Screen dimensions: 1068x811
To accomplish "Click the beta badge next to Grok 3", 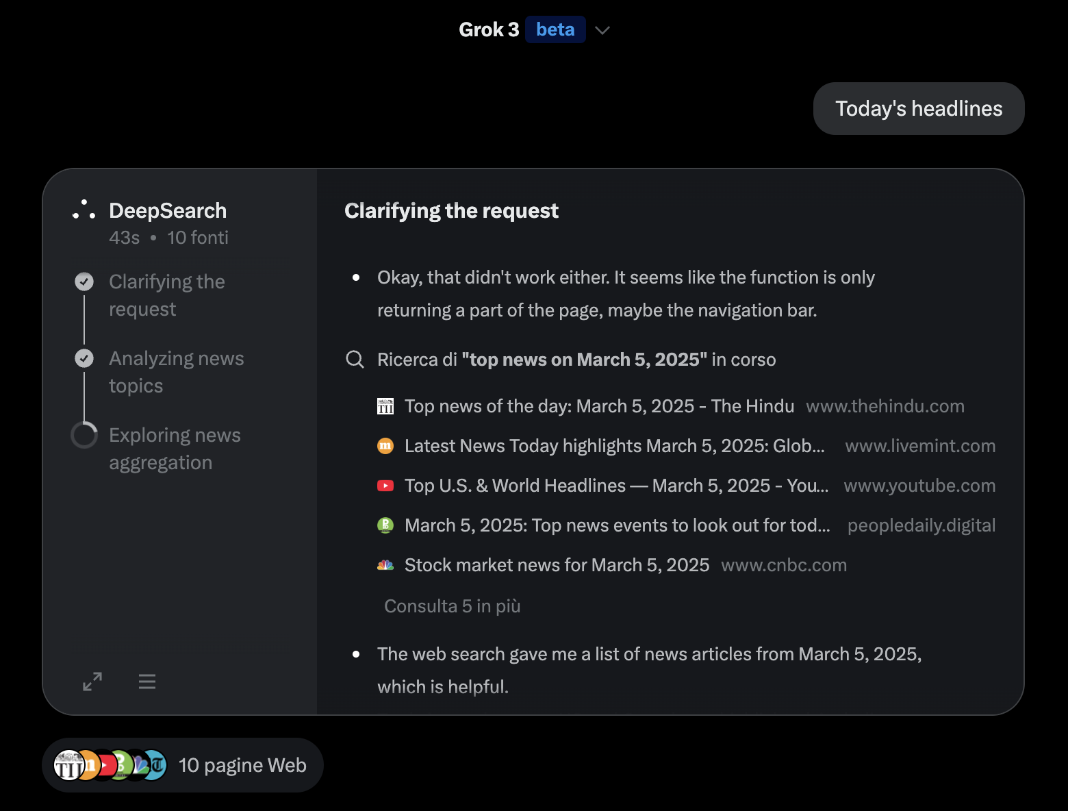I will pyautogui.click(x=555, y=29).
